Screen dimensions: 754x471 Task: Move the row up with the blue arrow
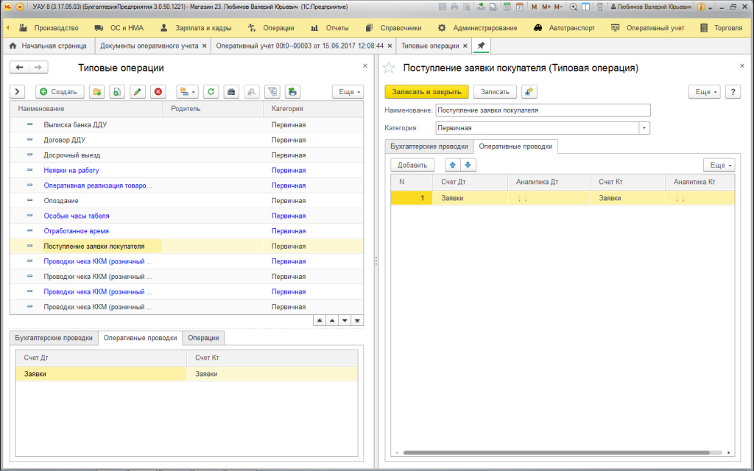tap(454, 165)
